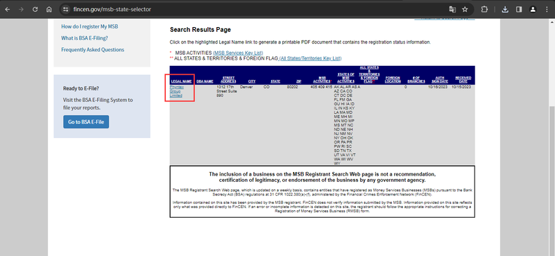
Task: Click the Go to BSA E-File button
Action: click(x=86, y=122)
